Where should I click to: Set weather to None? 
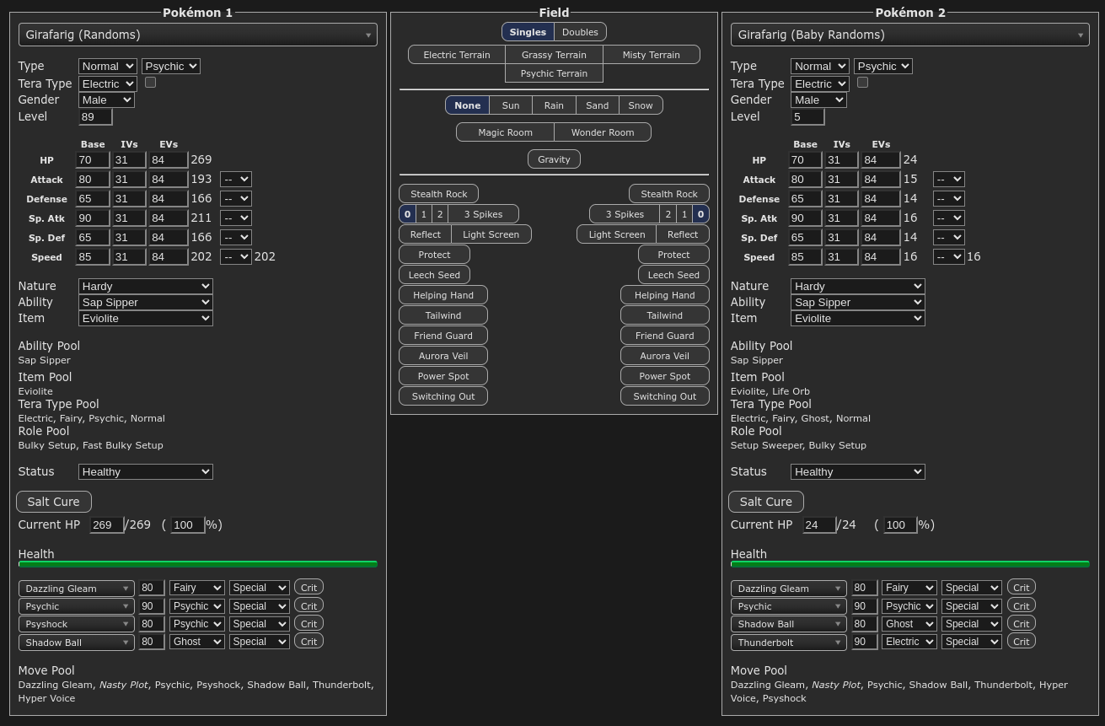pyautogui.click(x=467, y=105)
